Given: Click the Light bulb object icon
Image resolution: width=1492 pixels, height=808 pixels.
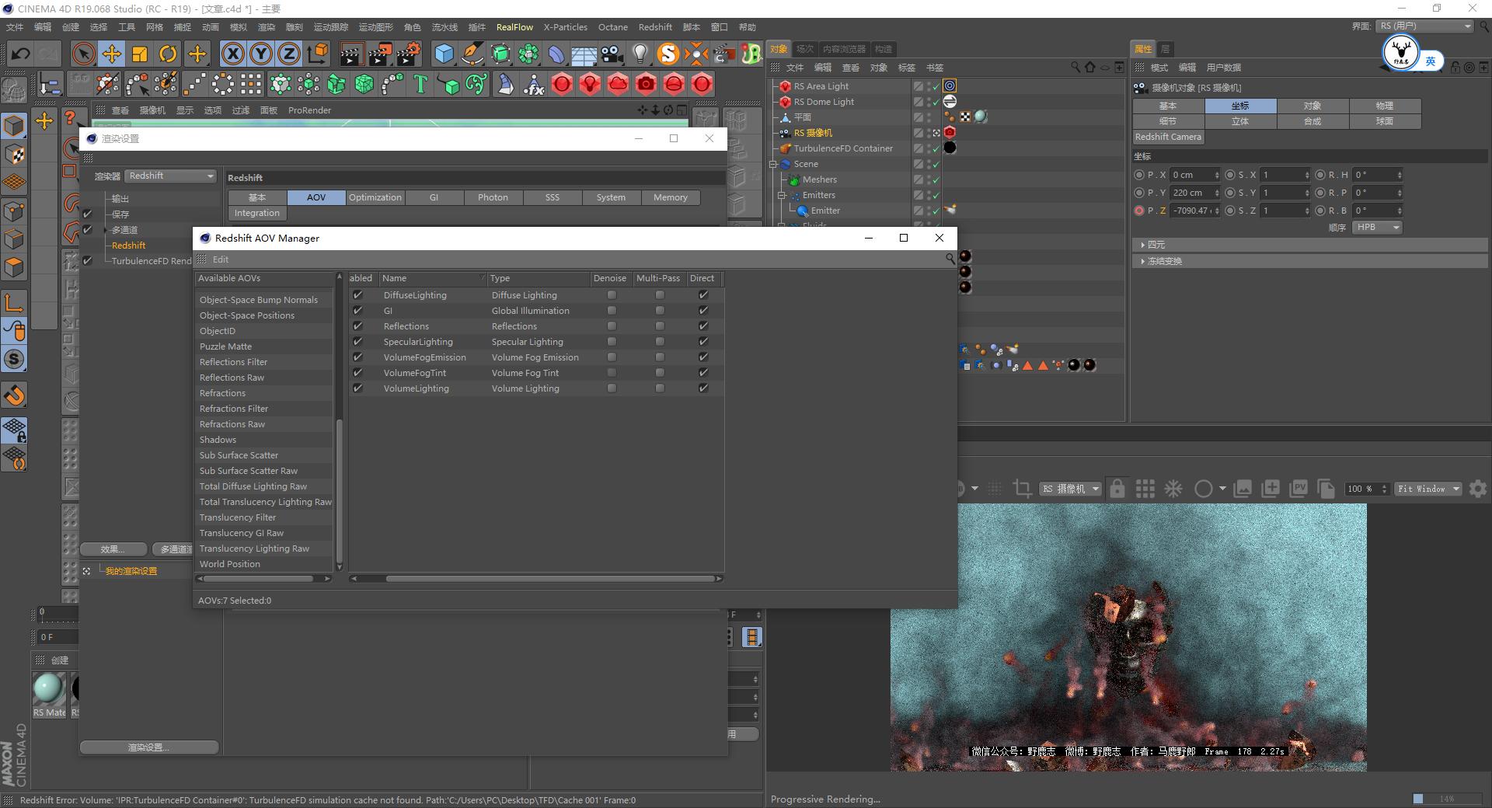Looking at the screenshot, I should tap(640, 54).
